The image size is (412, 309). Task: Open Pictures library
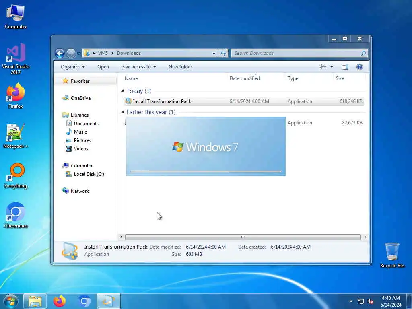(x=78, y=140)
